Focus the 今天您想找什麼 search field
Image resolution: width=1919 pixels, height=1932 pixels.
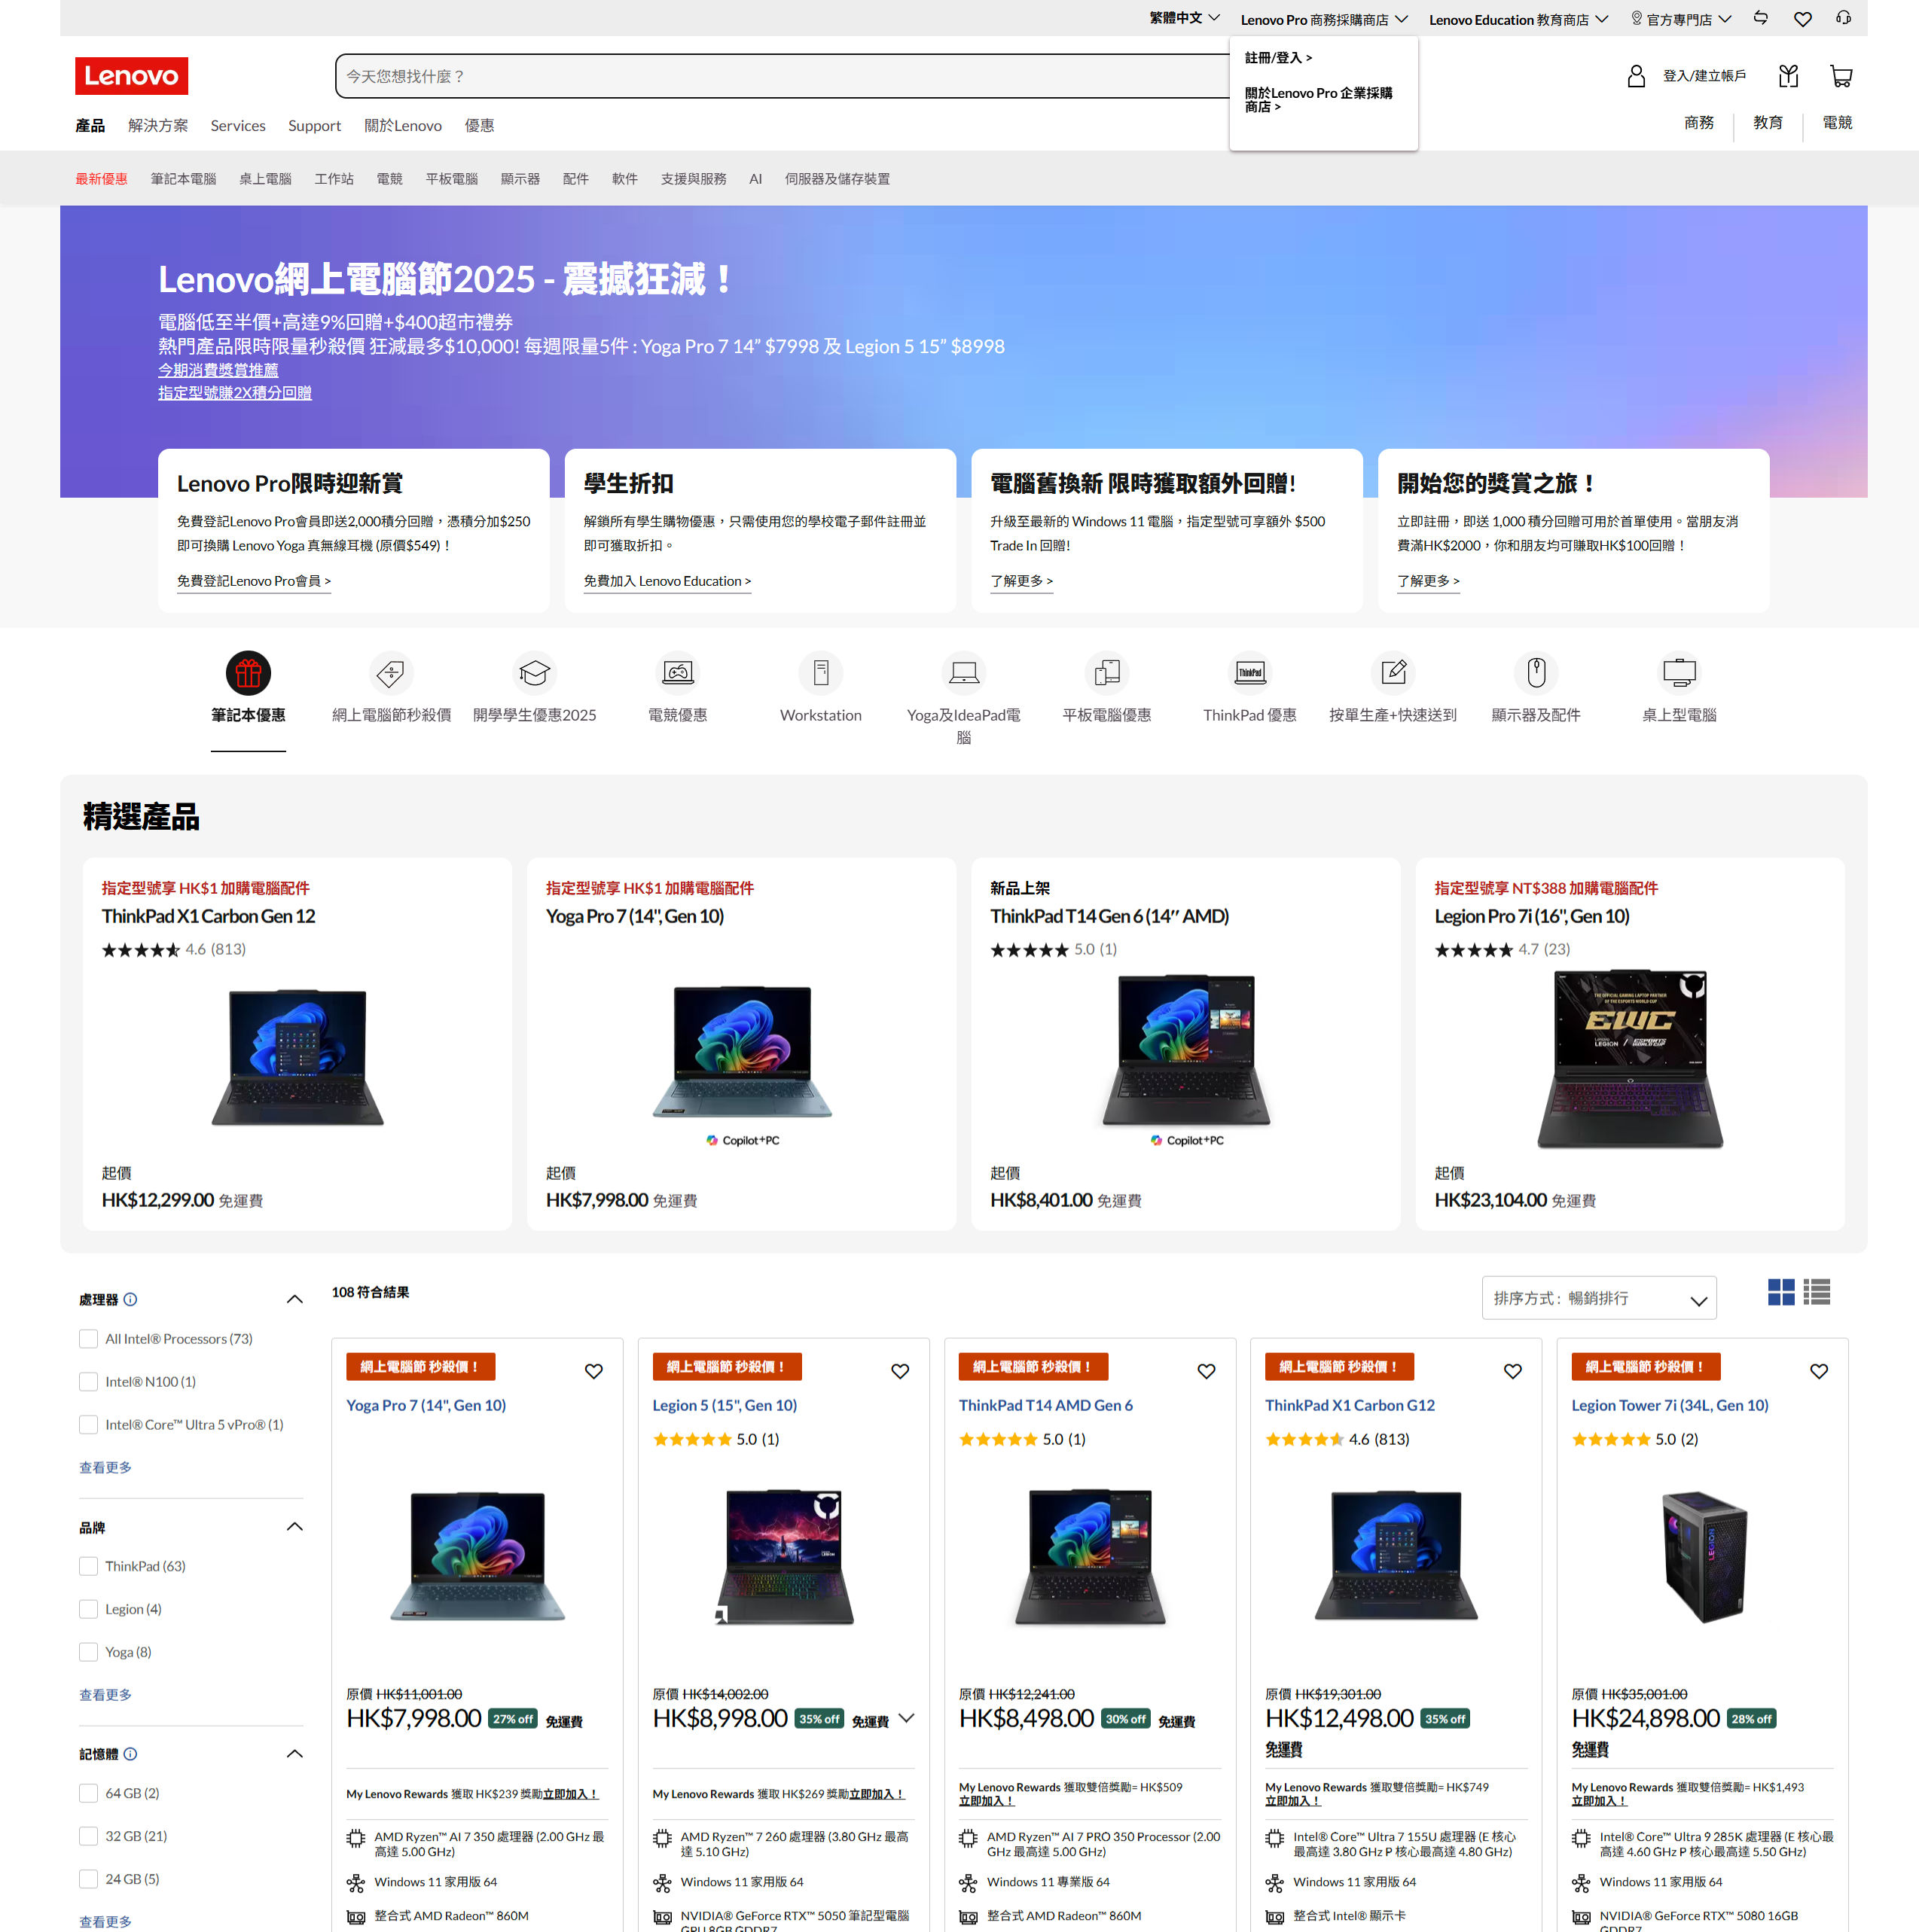pyautogui.click(x=783, y=76)
